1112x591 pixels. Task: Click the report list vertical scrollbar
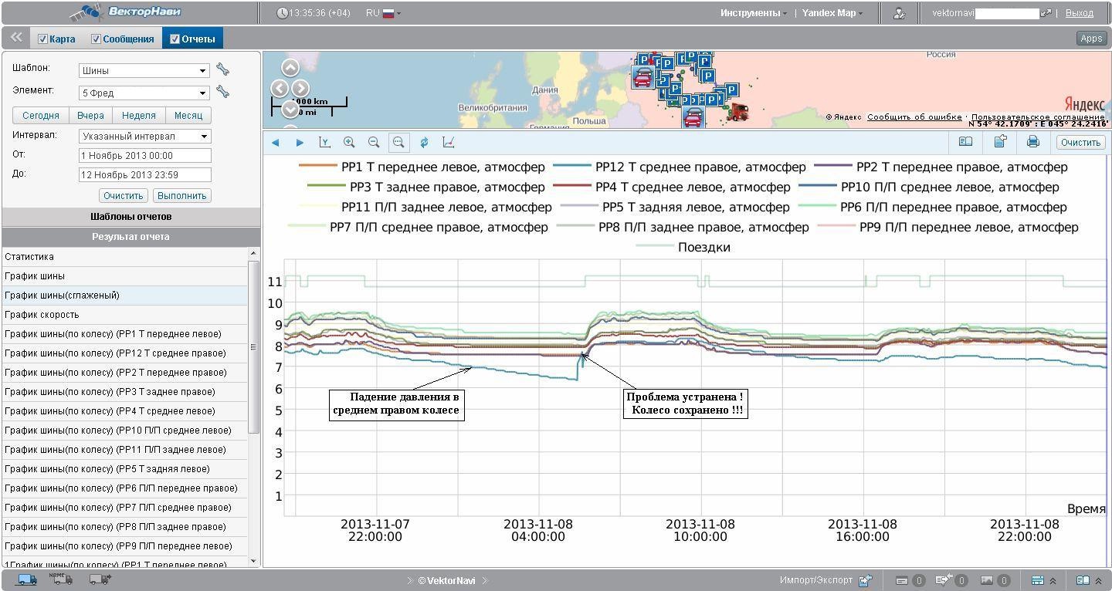click(253, 347)
